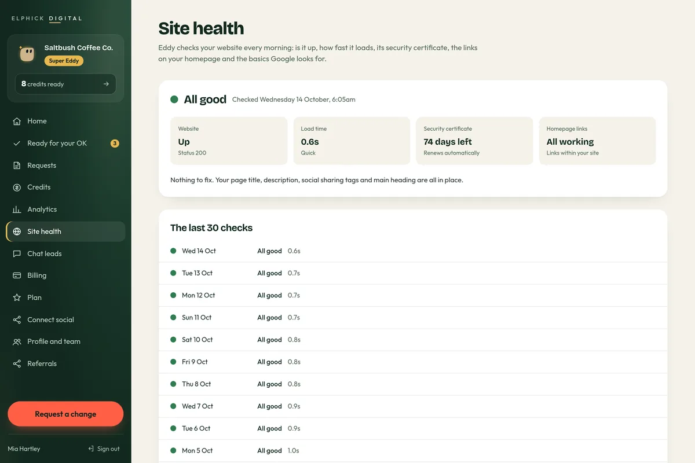Click the Status 200 text
The height and width of the screenshot is (463, 695).
[192, 153]
